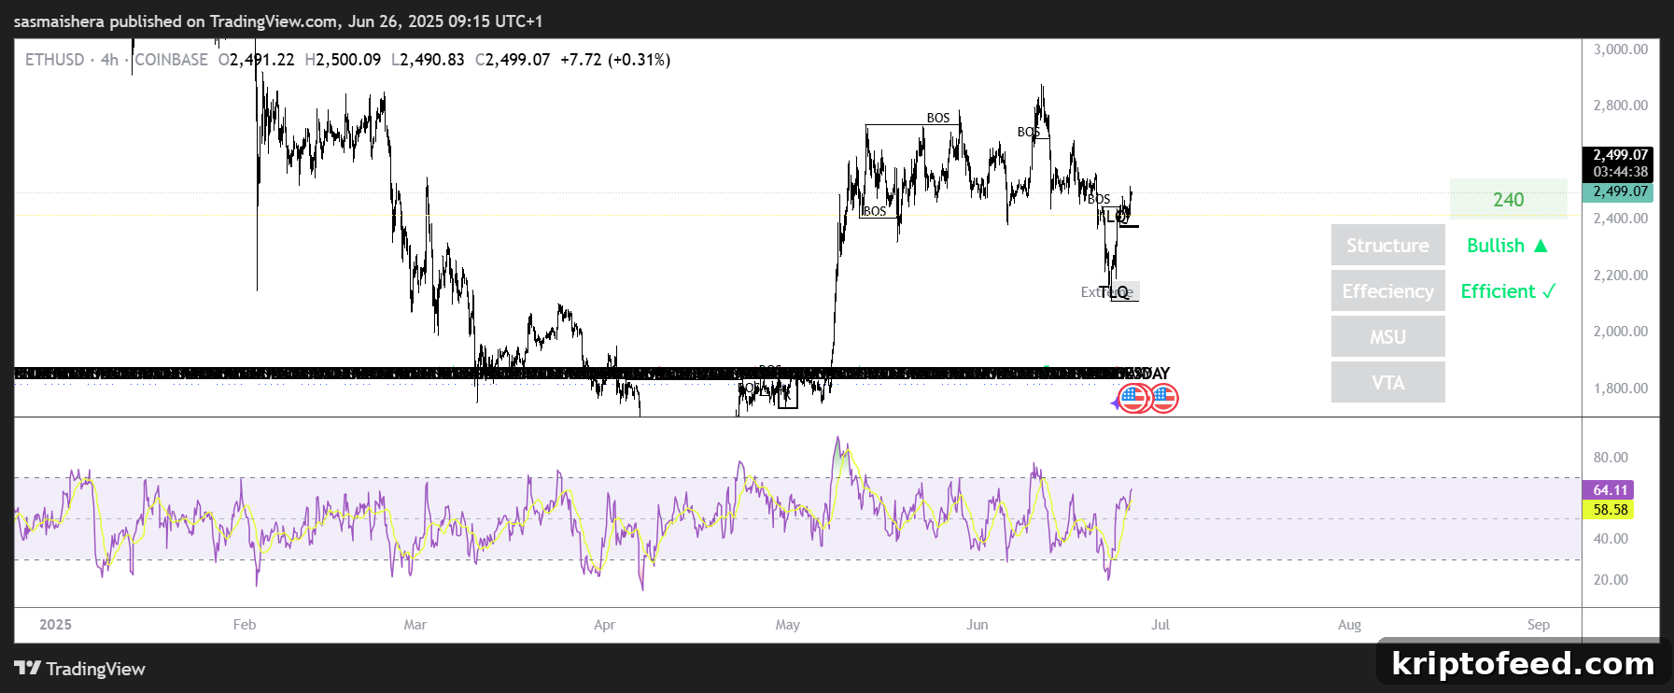Viewport: 1674px width, 693px height.
Task: Click the 2,400.00 price axis label
Action: click(x=1621, y=219)
